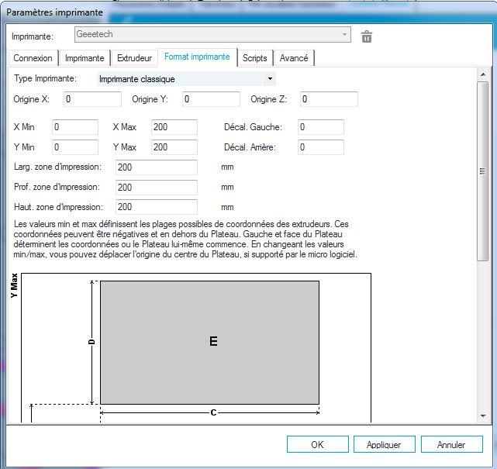Open the Imprimante Geeetech dropdown
Image resolution: width=497 pixels, height=469 pixels.
[x=212, y=34]
